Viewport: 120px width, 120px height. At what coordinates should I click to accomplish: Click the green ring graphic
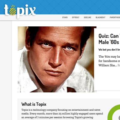[114, 113]
